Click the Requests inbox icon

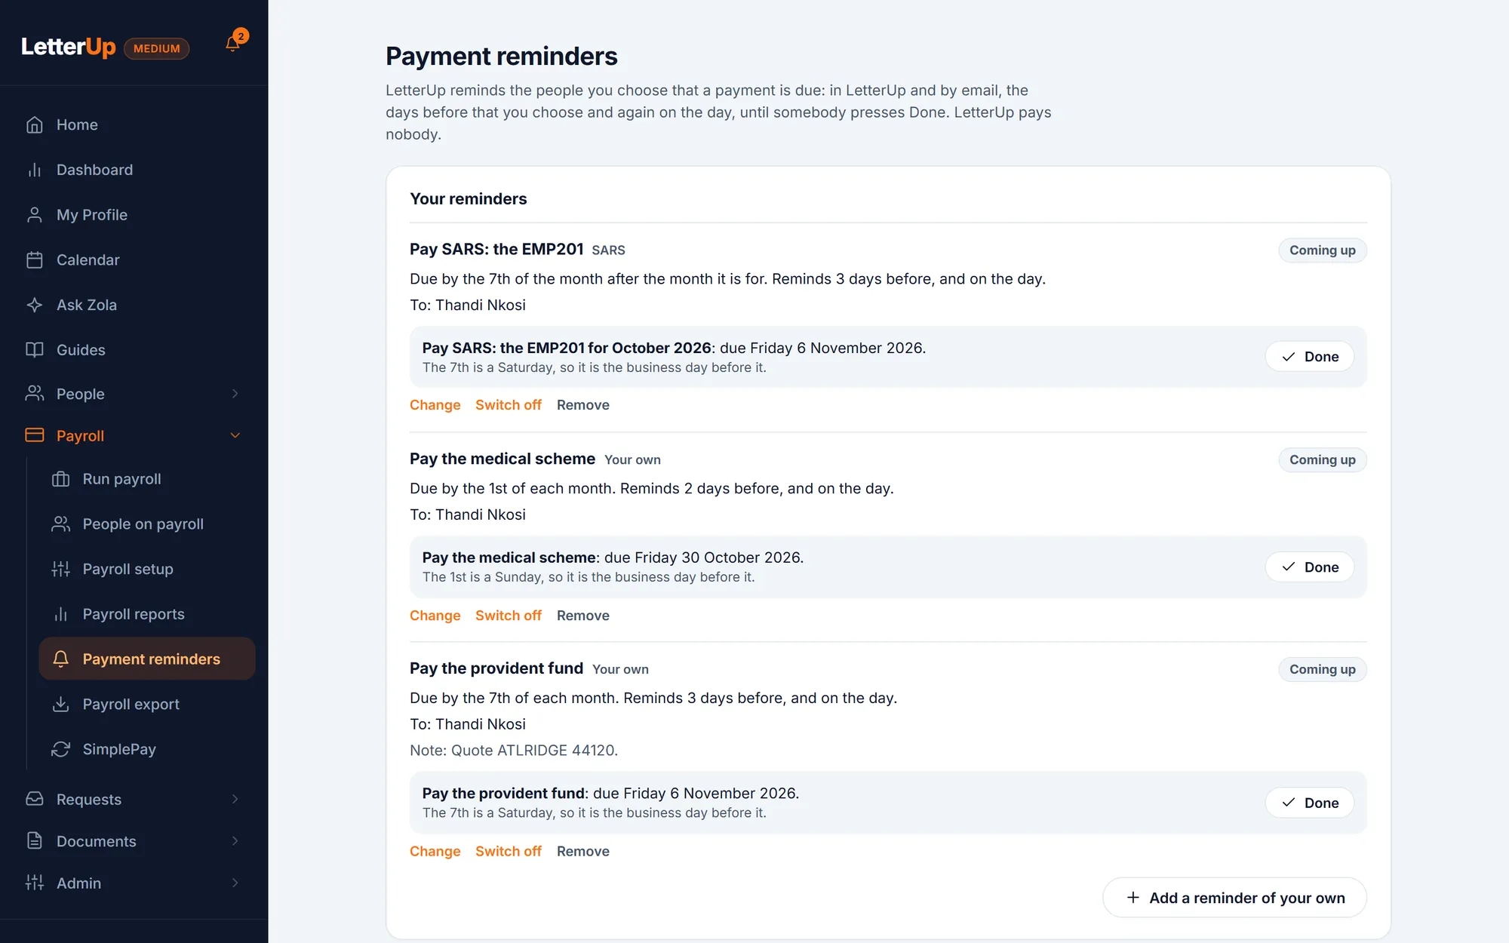(x=35, y=799)
